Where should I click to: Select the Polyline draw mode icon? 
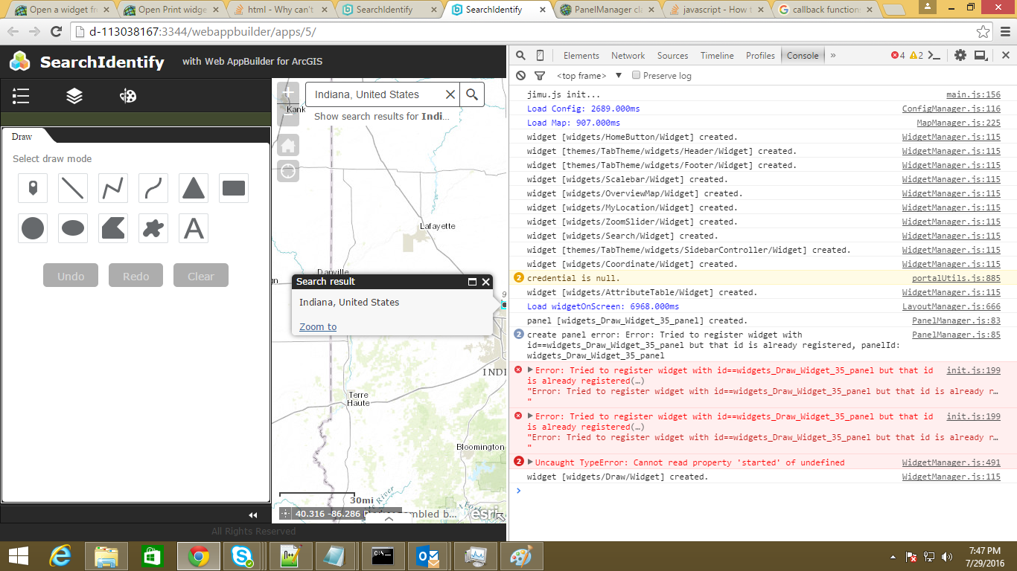click(113, 189)
